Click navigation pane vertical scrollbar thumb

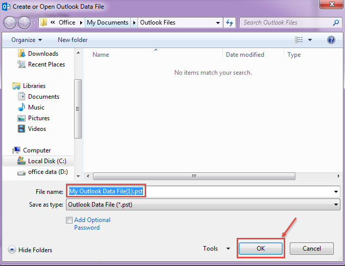[78, 109]
